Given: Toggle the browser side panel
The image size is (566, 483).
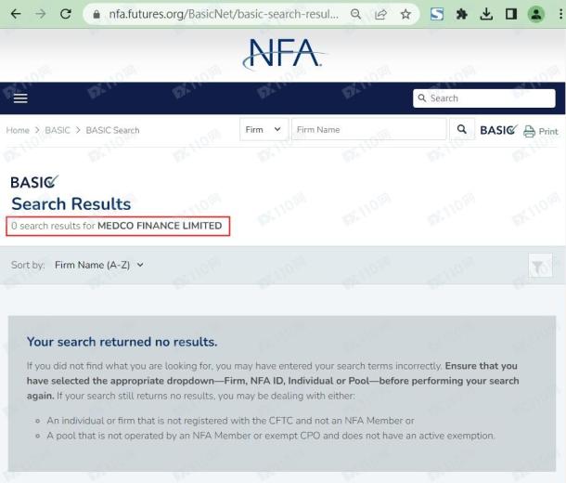Looking at the screenshot, I should (x=511, y=15).
